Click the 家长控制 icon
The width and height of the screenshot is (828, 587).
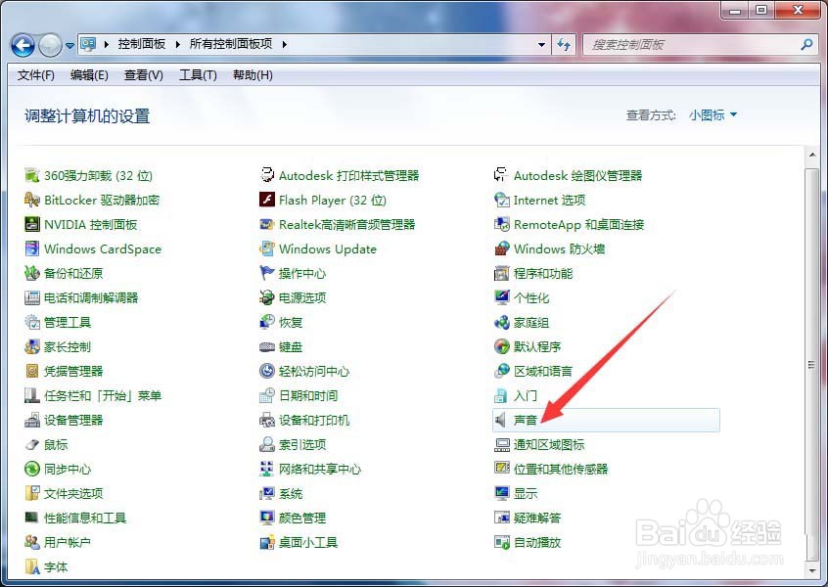coord(32,346)
